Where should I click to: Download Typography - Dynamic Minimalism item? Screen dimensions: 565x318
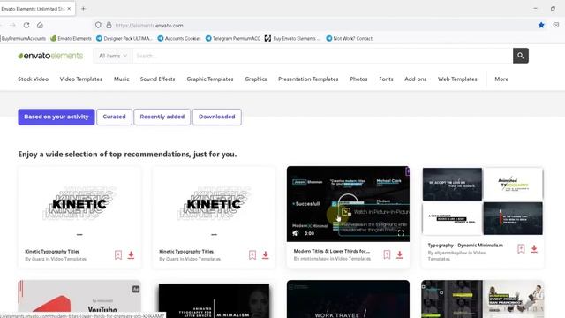(x=534, y=249)
